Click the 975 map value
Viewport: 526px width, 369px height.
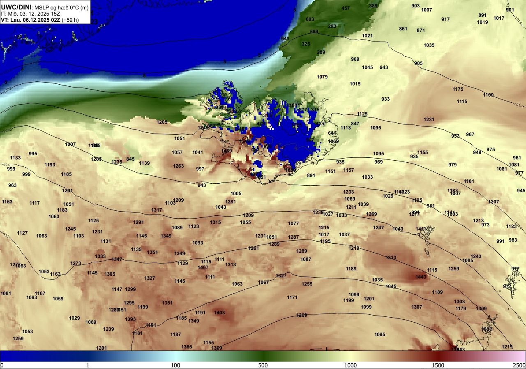coord(491,150)
